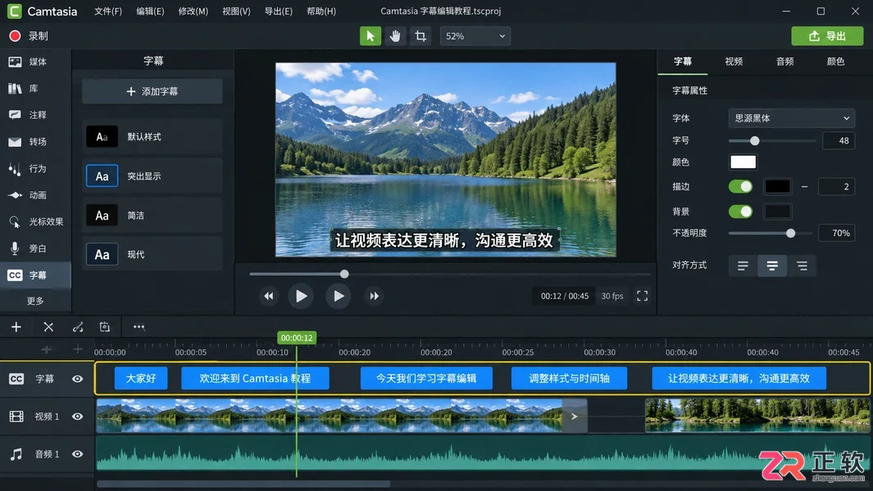This screenshot has height=491, width=873.
Task: Open the Animations (动画) panel
Action: coord(35,195)
